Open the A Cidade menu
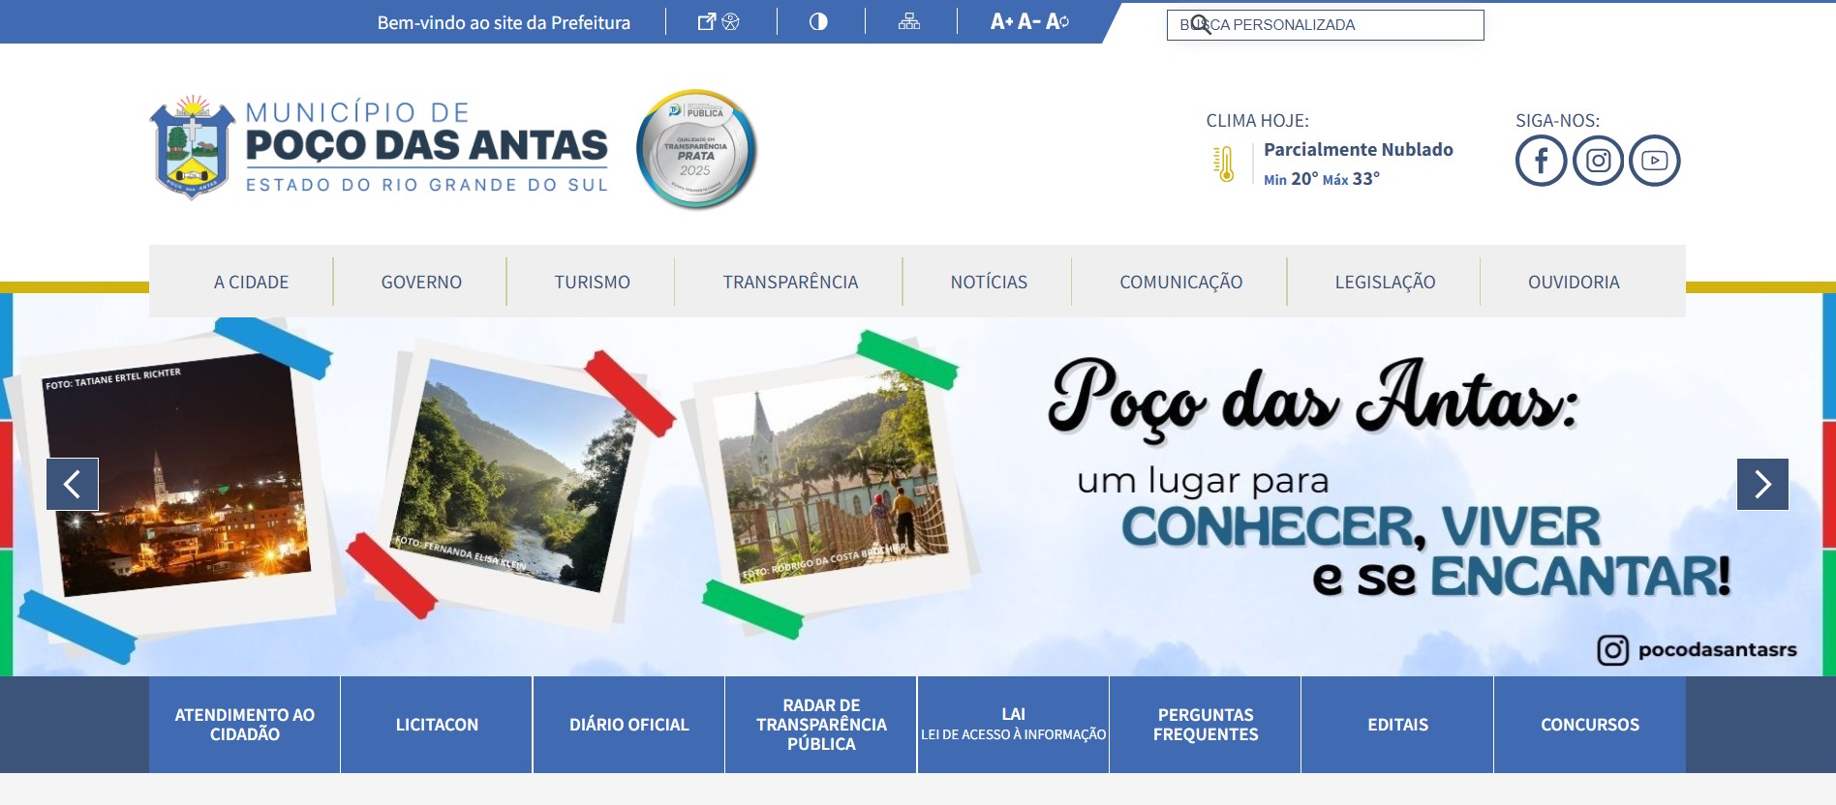 point(251,283)
